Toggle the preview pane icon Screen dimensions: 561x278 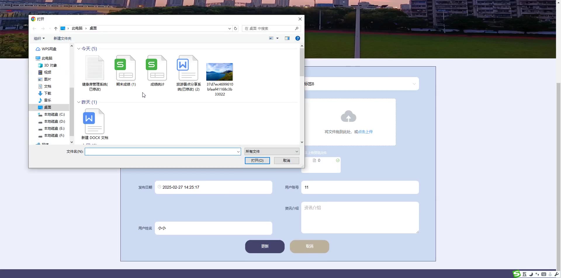[287, 38]
